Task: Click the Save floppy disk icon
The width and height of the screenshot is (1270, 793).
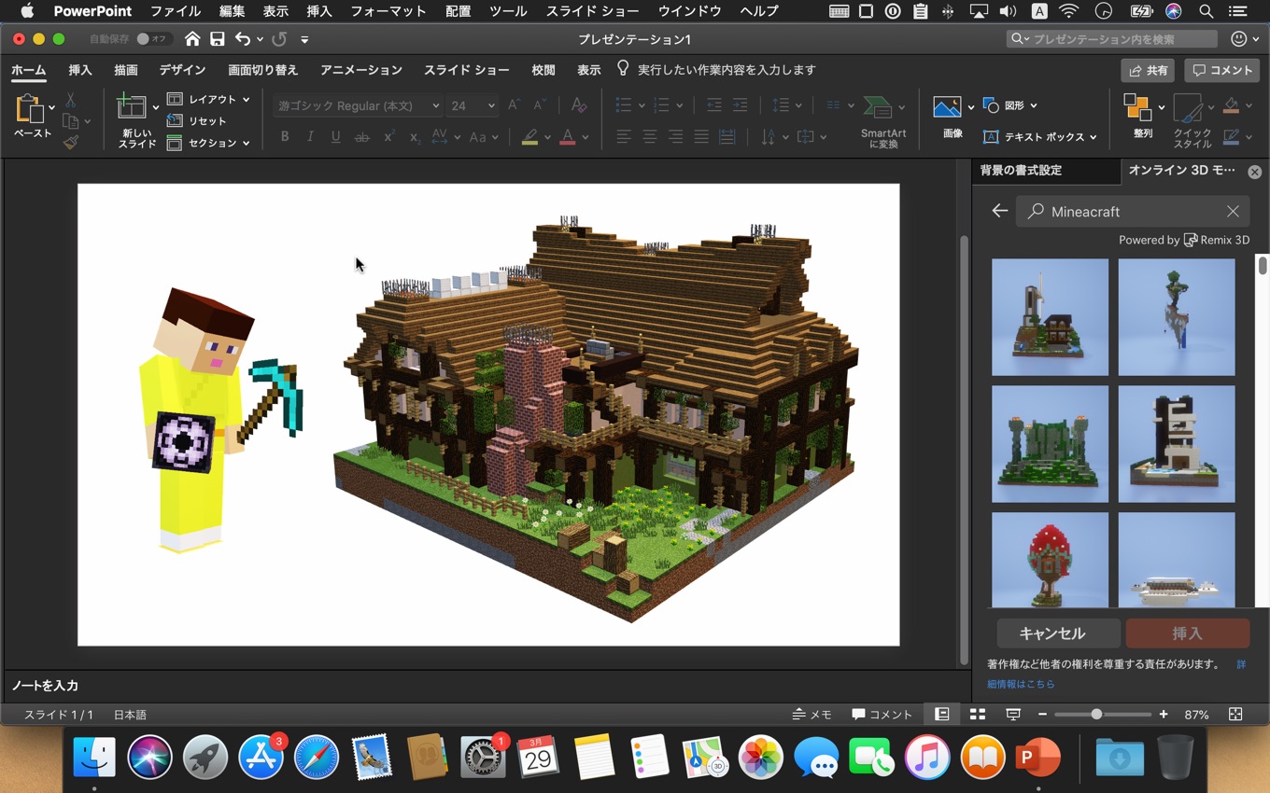Action: point(217,39)
